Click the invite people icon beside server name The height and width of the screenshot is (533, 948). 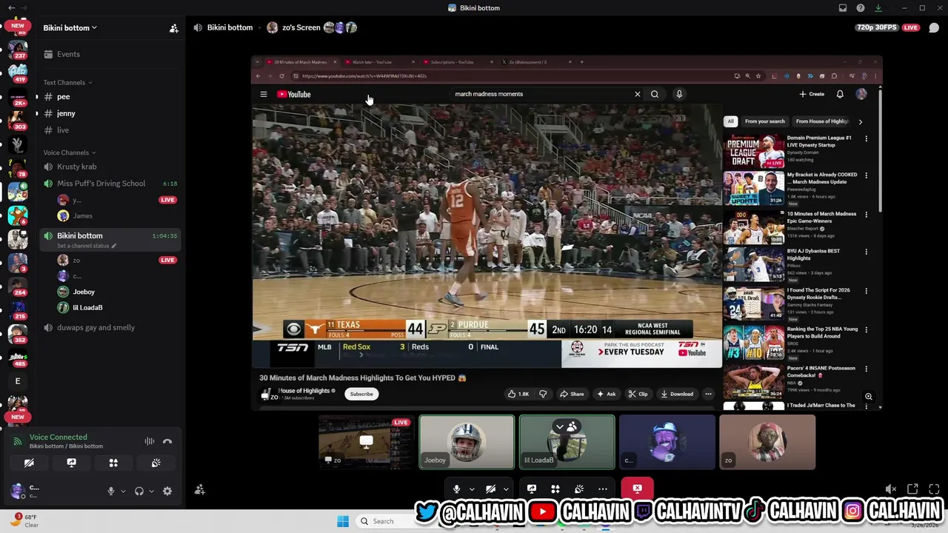pos(173,28)
